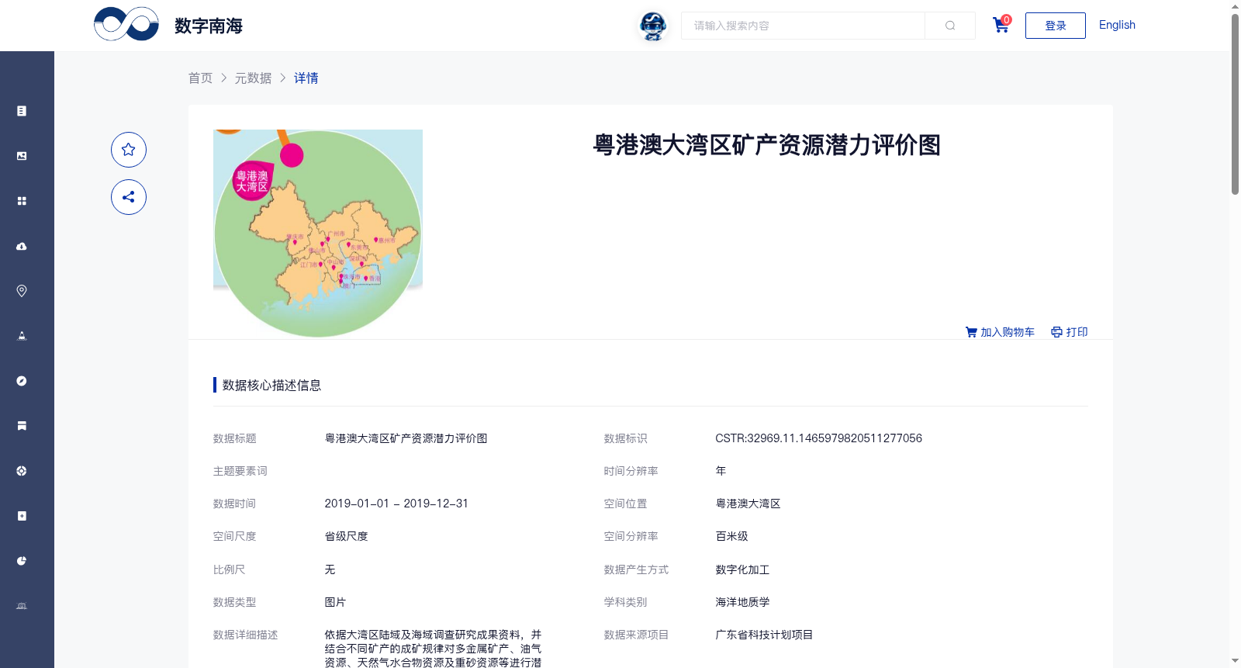Open the picture gallery icon in sidebar
Image resolution: width=1241 pixels, height=668 pixels.
tap(22, 156)
